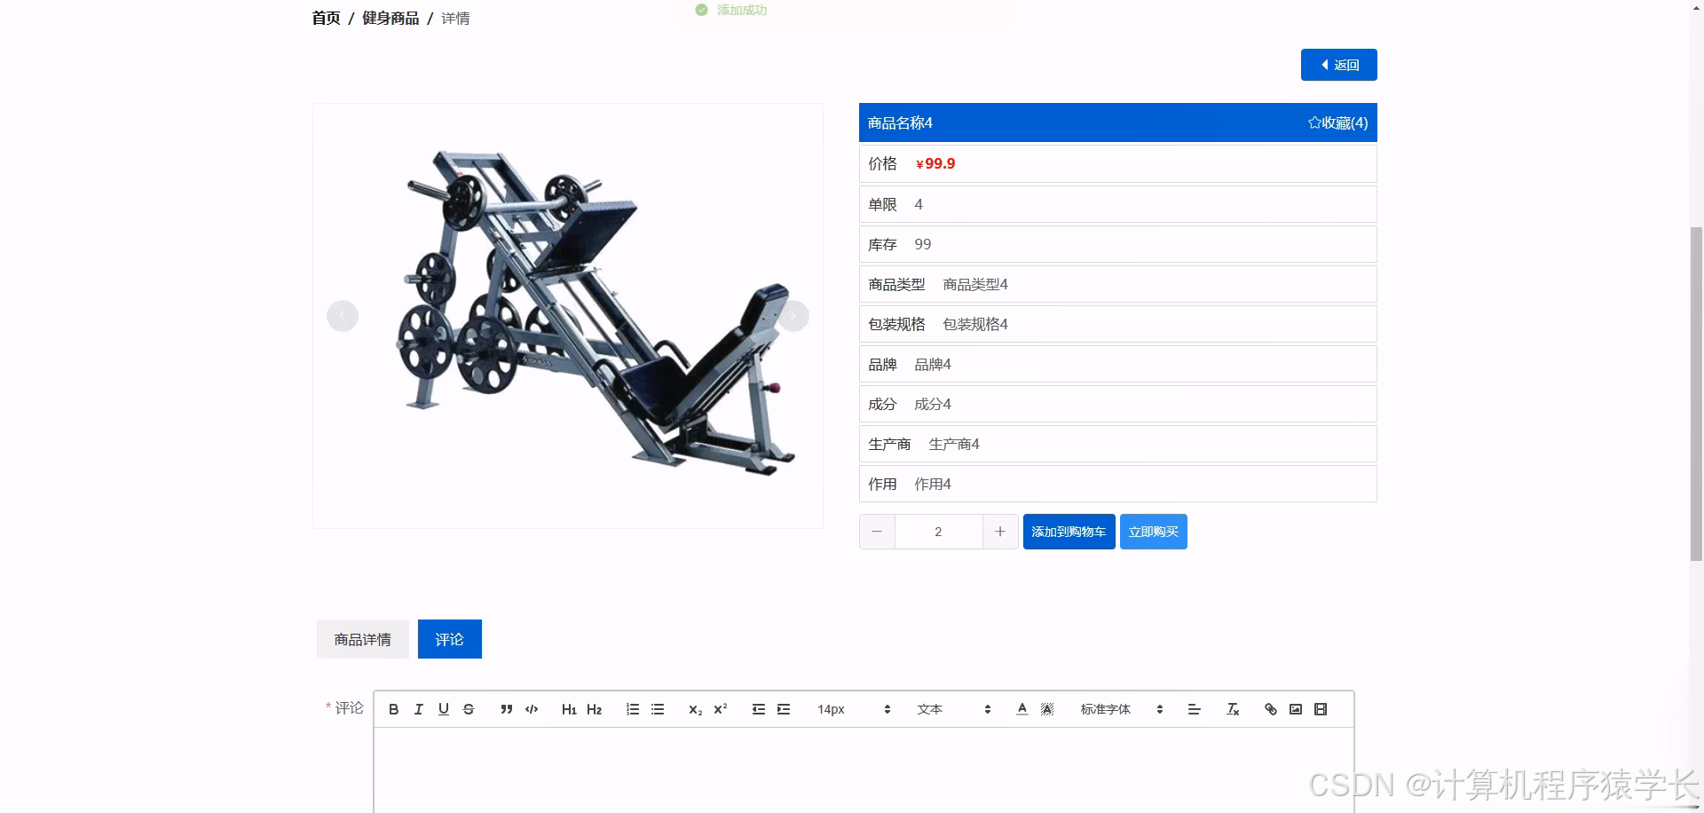Toggle strikethrough formatting
The height and width of the screenshot is (813, 1704).
(468, 709)
